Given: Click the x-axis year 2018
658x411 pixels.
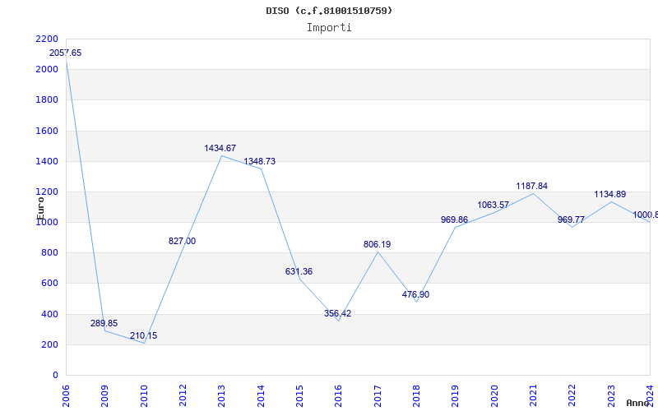Looking at the screenshot, I should (x=416, y=395).
